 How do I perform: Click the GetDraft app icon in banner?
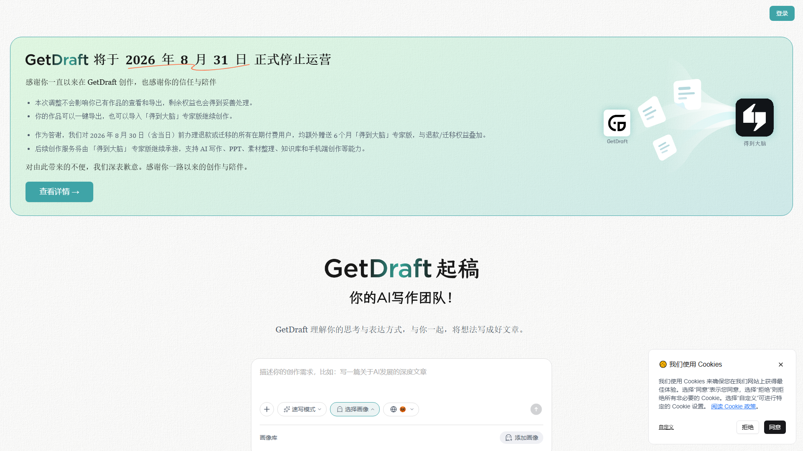[x=617, y=123]
